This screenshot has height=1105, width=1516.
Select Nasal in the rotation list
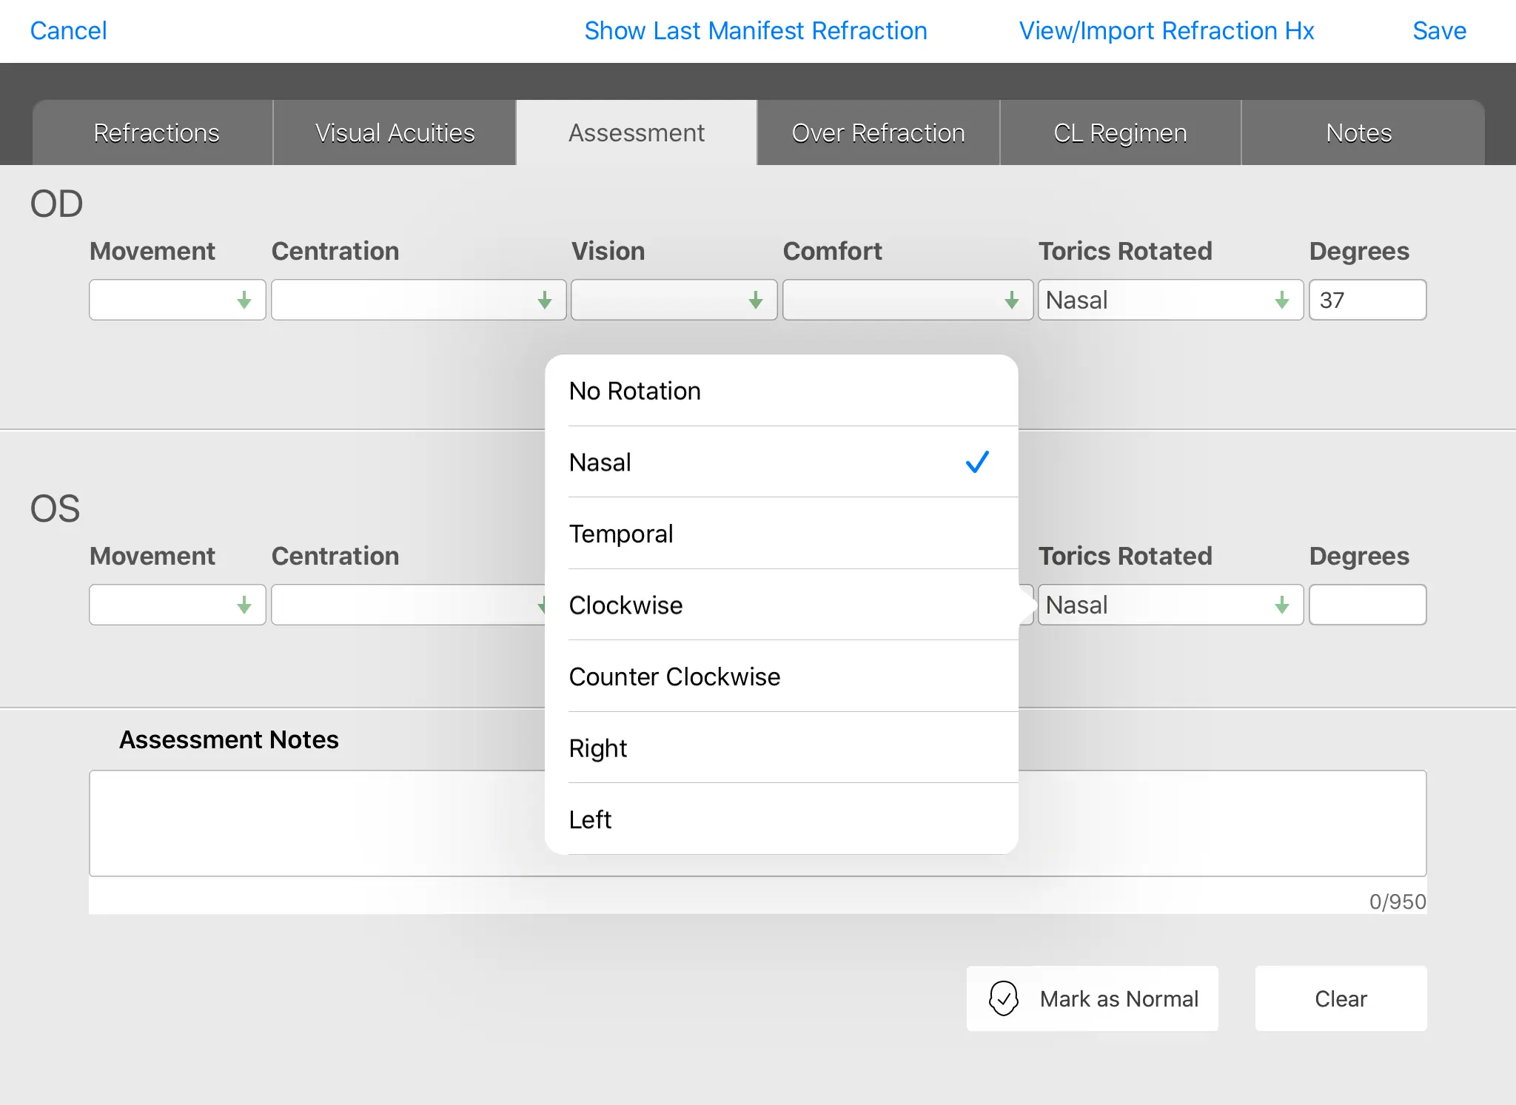(x=782, y=462)
